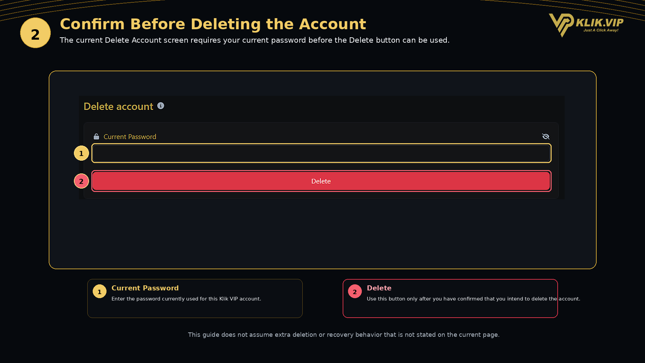This screenshot has height=363, width=645.
Task: Click yellow number 1 in Current Password legend
Action: [x=99, y=291]
